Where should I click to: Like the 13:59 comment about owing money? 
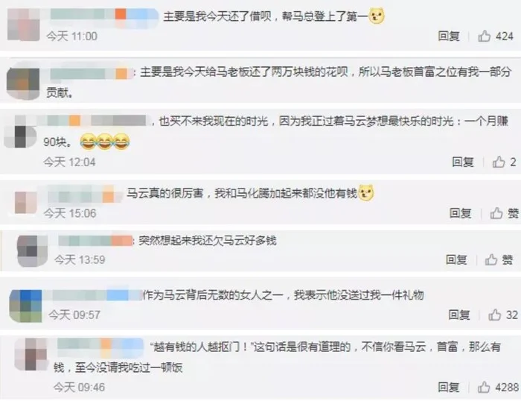(x=491, y=259)
